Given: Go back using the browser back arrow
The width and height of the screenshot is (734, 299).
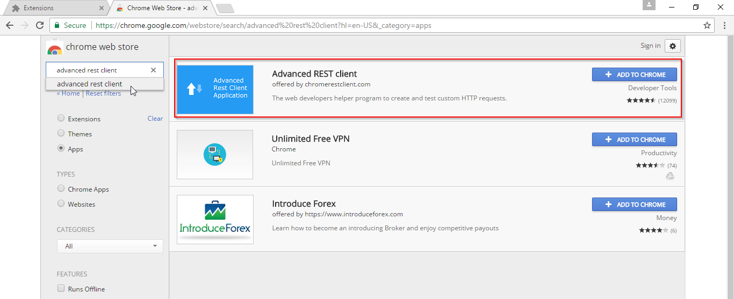Looking at the screenshot, I should tap(10, 25).
